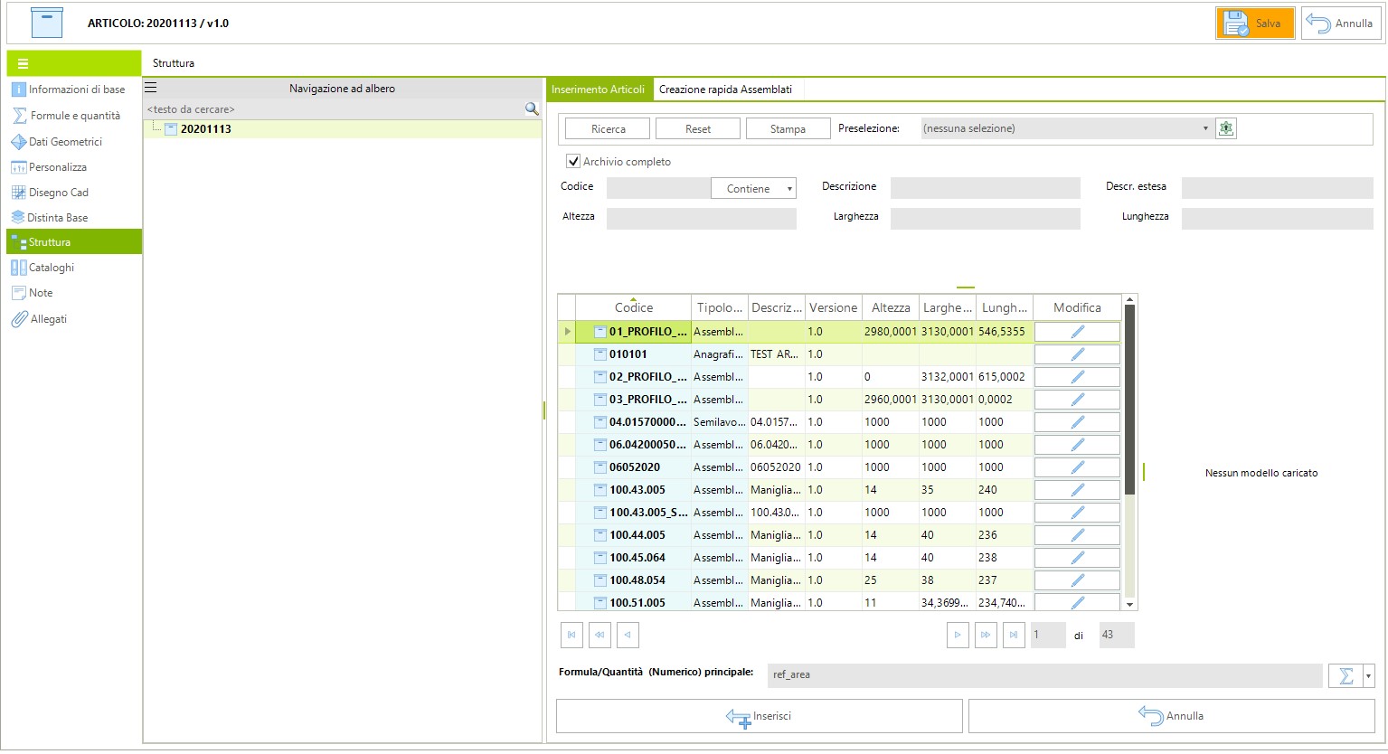
Task: Edit row 06052020 with pencil icon
Action: (x=1077, y=467)
